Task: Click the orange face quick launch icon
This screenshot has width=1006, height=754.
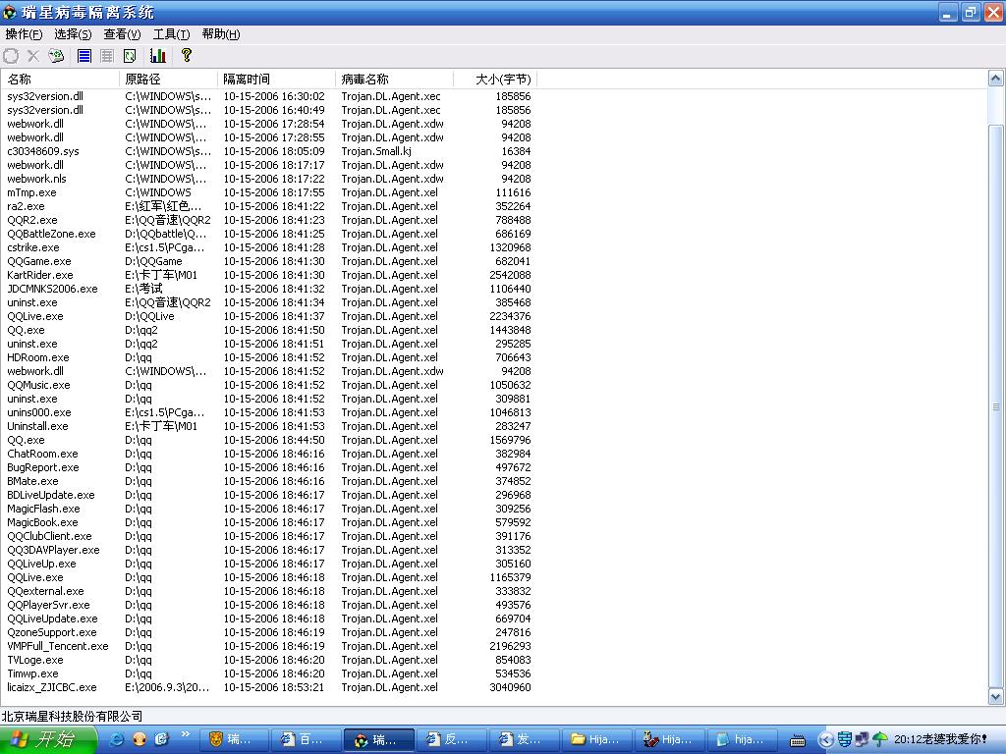Action: [x=140, y=739]
